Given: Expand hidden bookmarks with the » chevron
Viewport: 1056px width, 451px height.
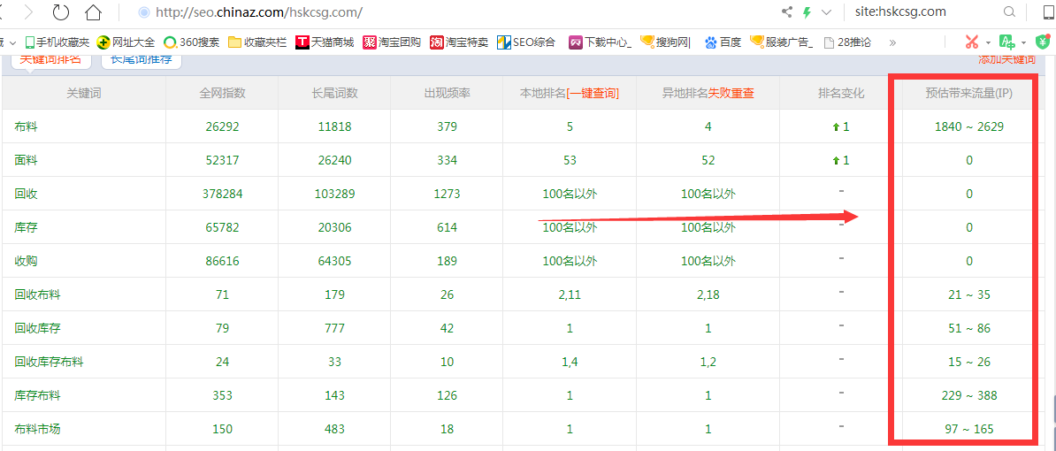Looking at the screenshot, I should tap(892, 42).
